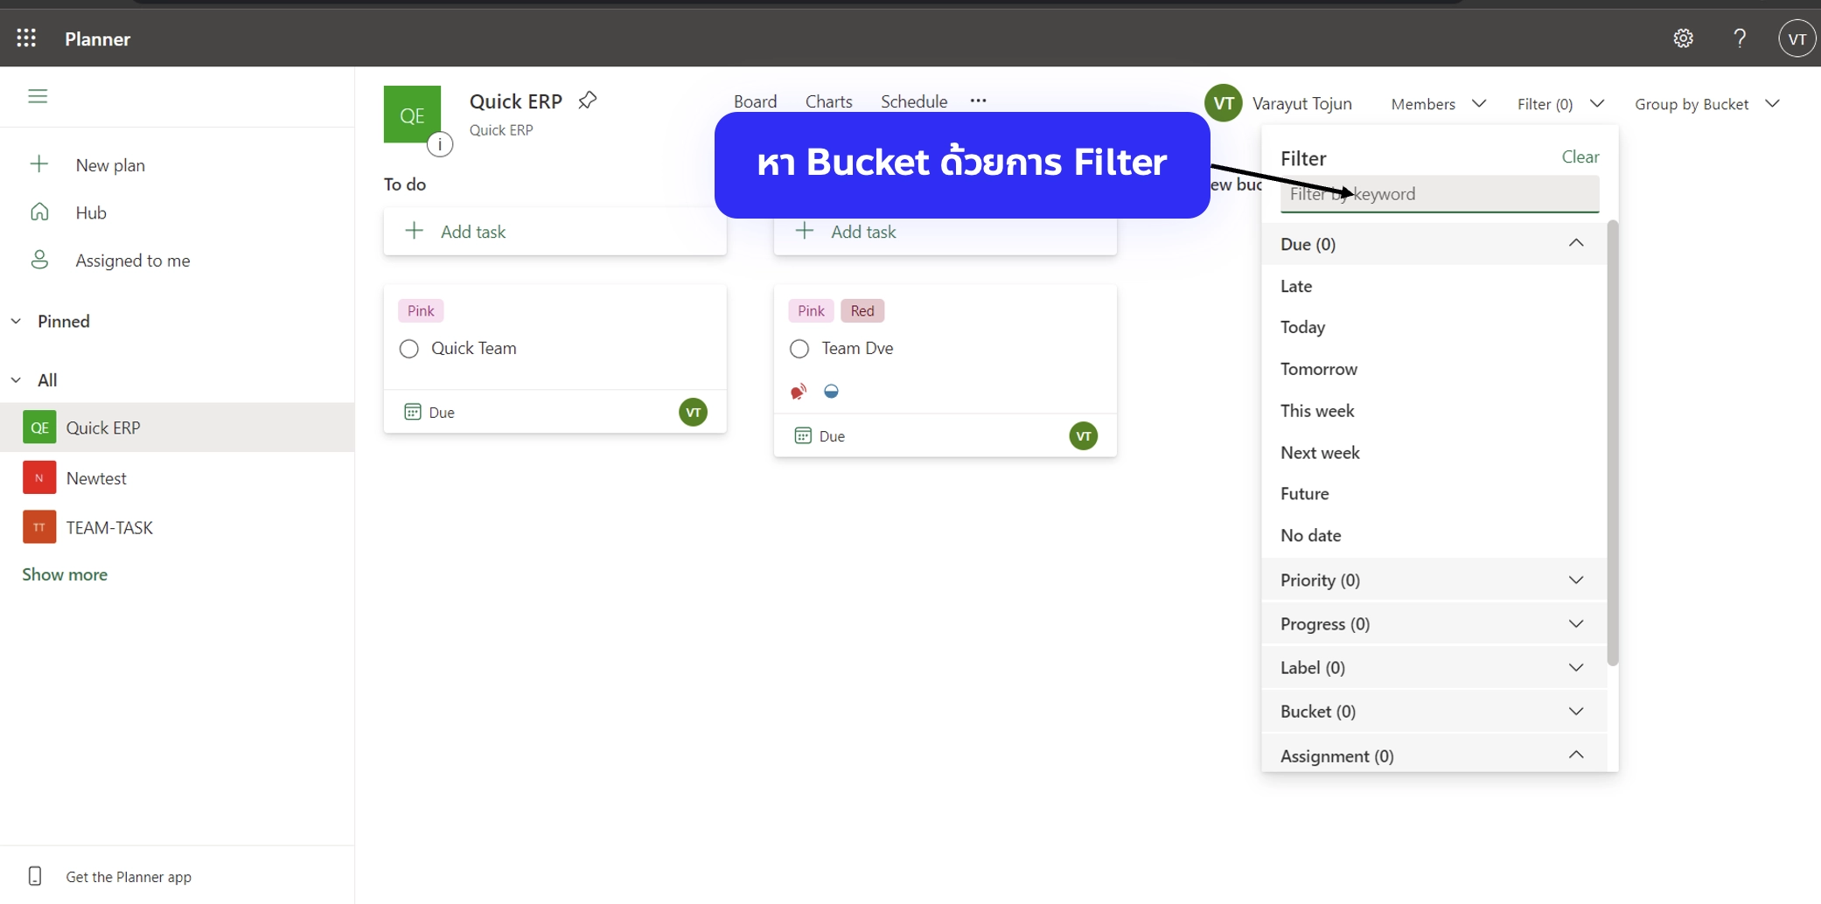1821x904 pixels.
Task: Click the calendar Due icon on Quick Team card
Action: [413, 412]
